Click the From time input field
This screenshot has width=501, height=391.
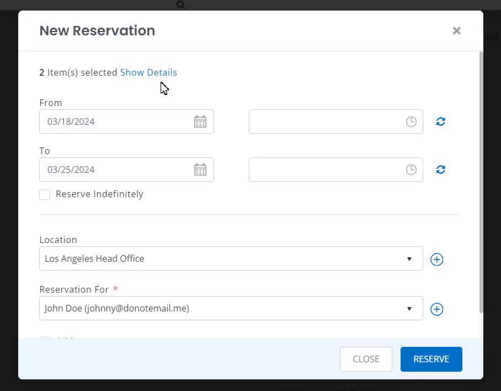coord(336,121)
